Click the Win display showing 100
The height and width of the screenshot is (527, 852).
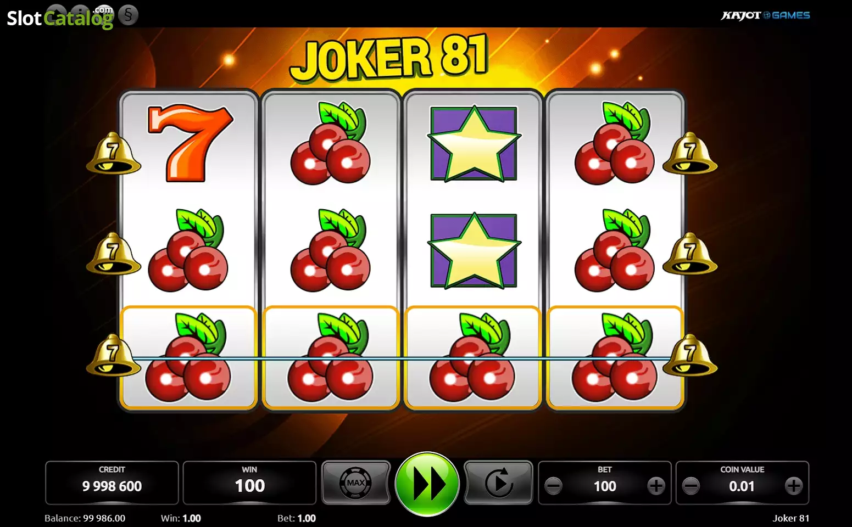click(249, 483)
